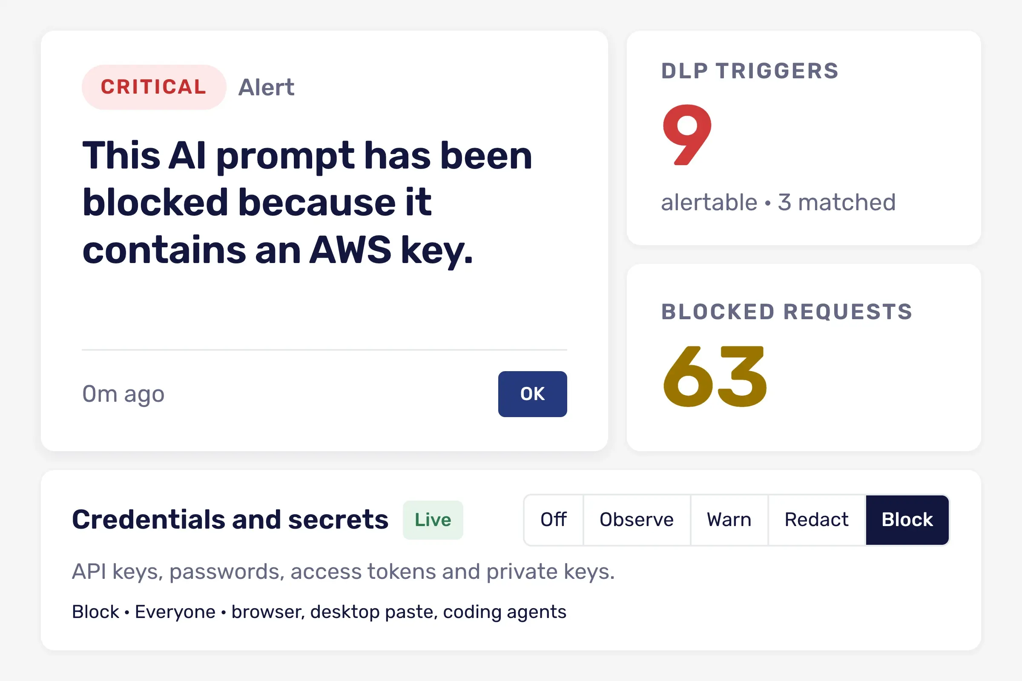Switch policy mode to Observe

point(637,520)
